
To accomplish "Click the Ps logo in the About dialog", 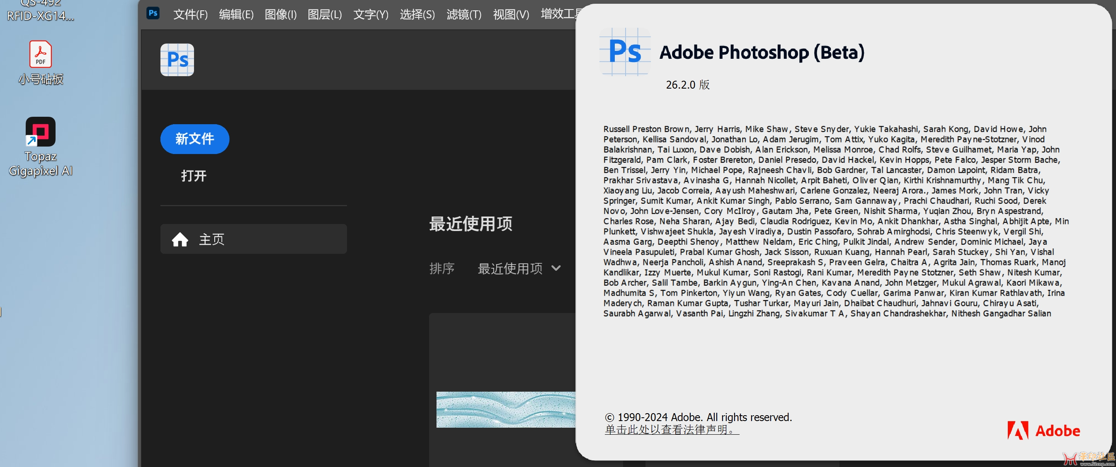I will [625, 52].
